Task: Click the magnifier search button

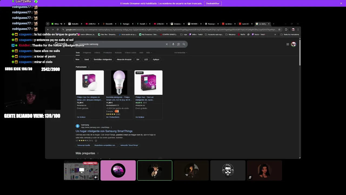Action: click(184, 44)
